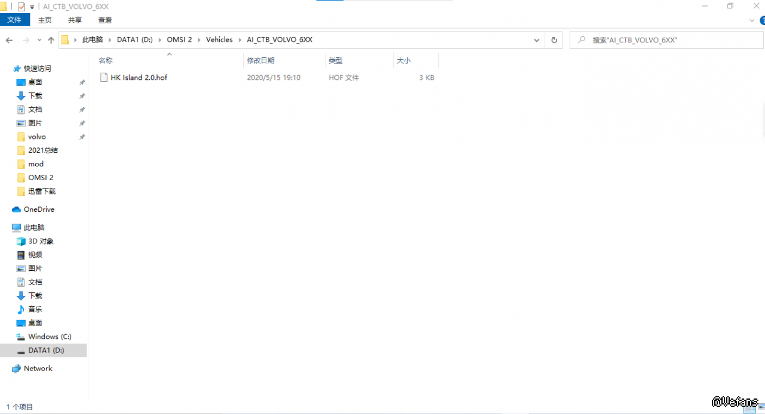Screen dimensions: 765x414
Task: Click the Back navigation arrow
Action: [x=9, y=40]
